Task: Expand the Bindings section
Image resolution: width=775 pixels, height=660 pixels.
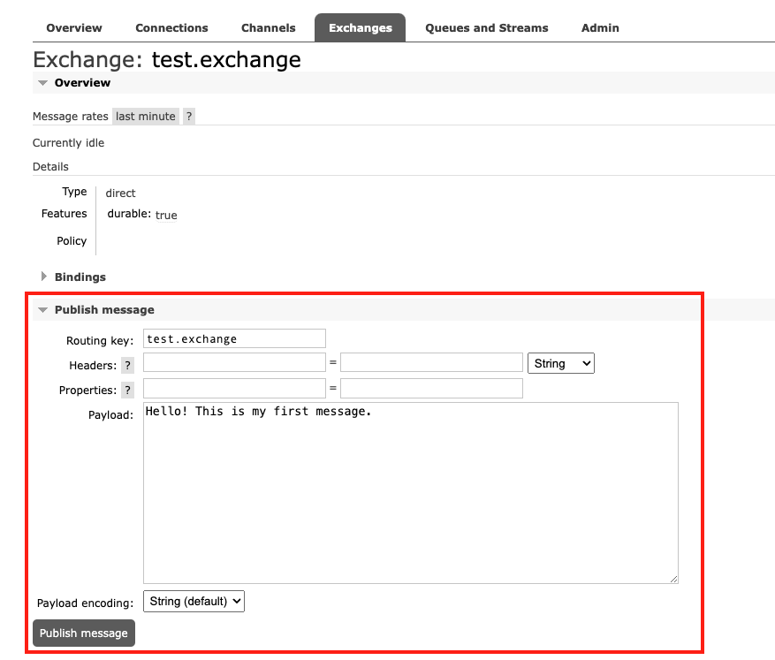Action: coord(80,277)
